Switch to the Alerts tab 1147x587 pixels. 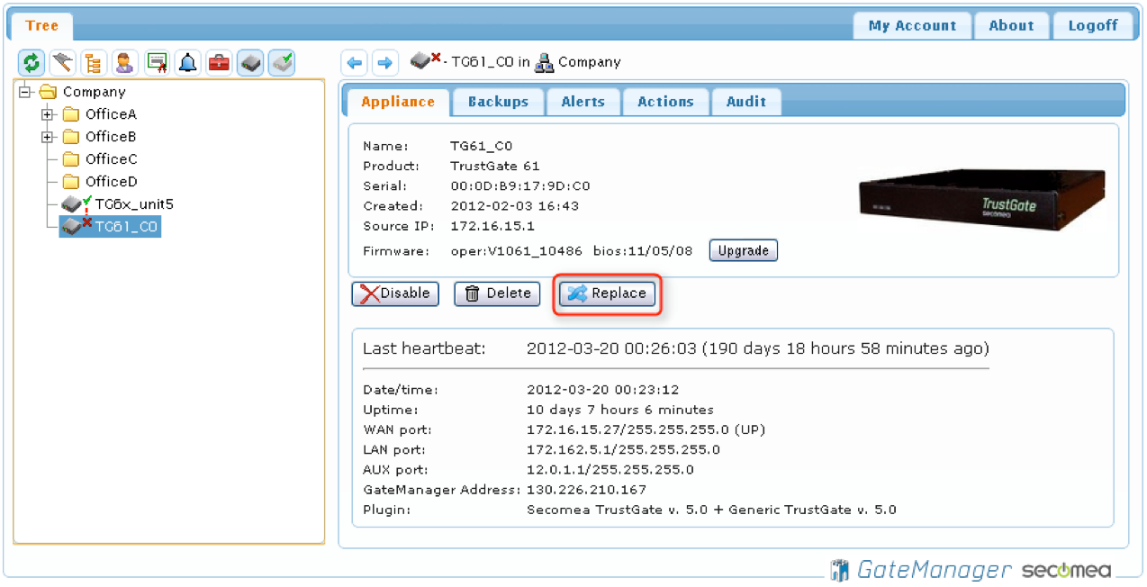point(583,102)
